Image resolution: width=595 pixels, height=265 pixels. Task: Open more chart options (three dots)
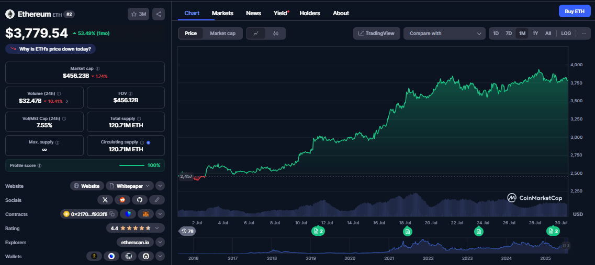point(583,33)
